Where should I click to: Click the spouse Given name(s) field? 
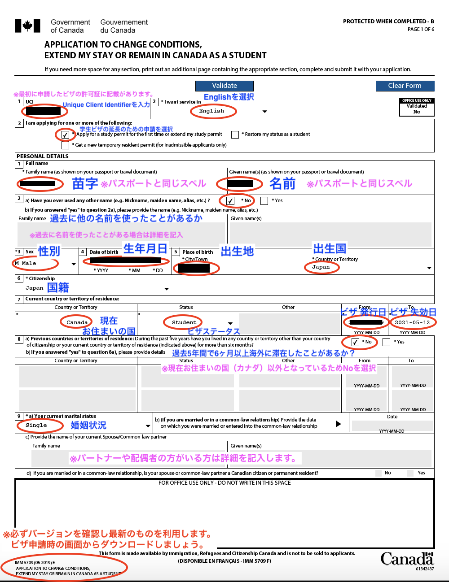(x=330, y=458)
